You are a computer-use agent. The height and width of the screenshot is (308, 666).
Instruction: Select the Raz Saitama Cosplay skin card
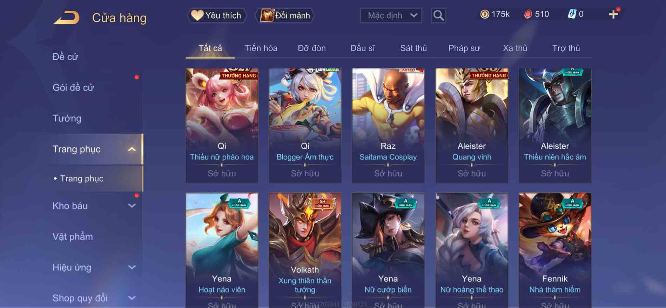click(x=388, y=125)
